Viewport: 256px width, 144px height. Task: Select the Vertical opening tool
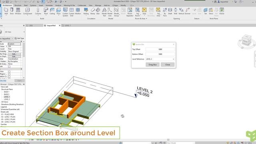pyautogui.click(x=181, y=11)
